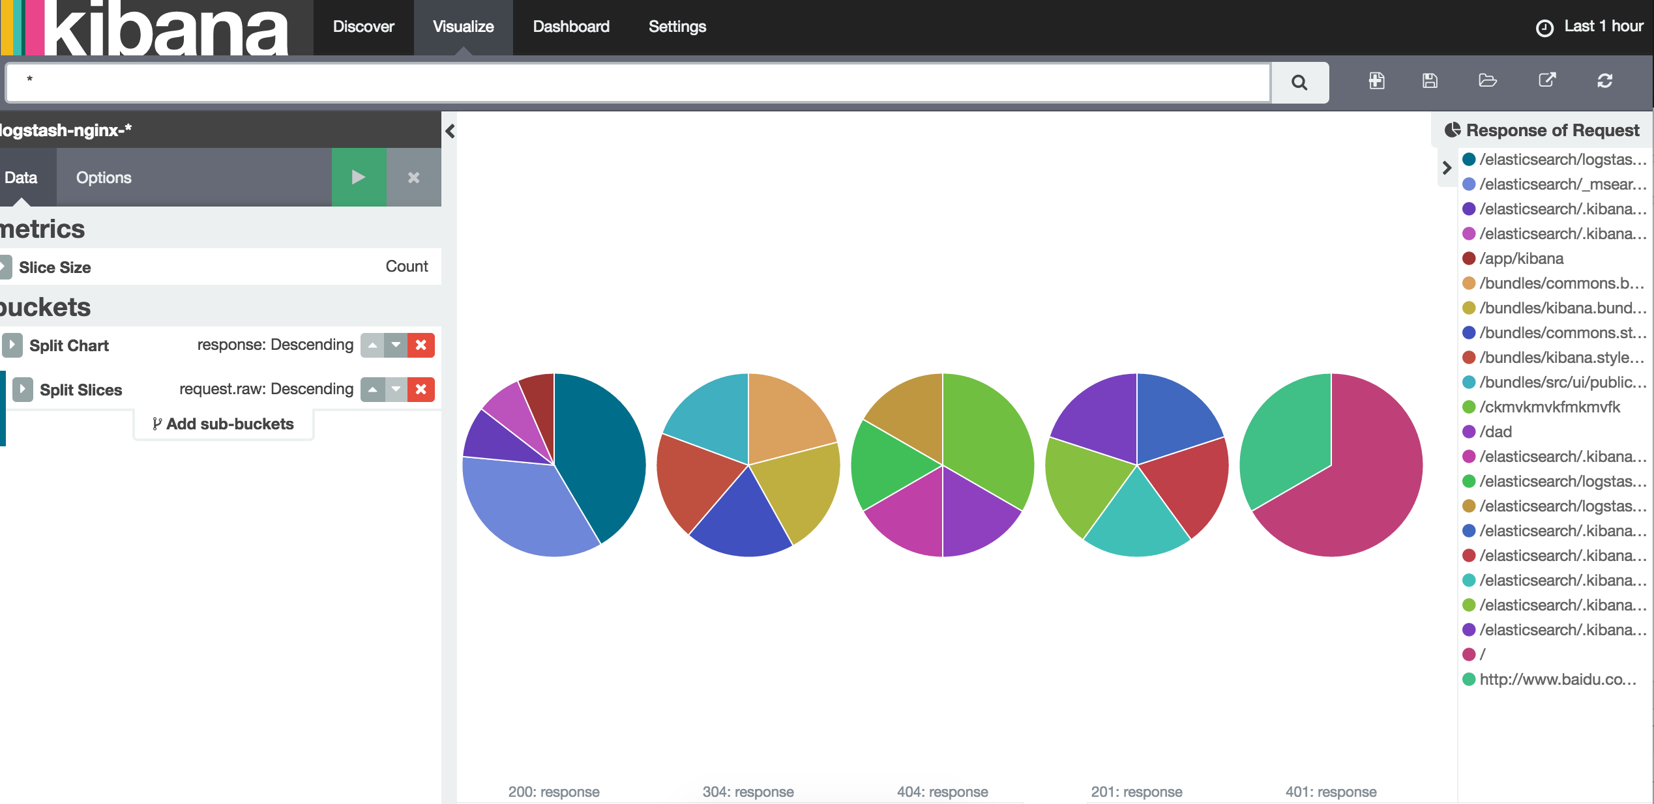Create a new visualization
Viewport: 1654px width, 804px height.
(1376, 81)
